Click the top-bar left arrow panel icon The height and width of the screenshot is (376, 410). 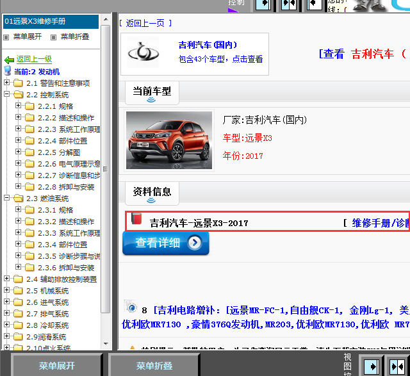pos(314,4)
